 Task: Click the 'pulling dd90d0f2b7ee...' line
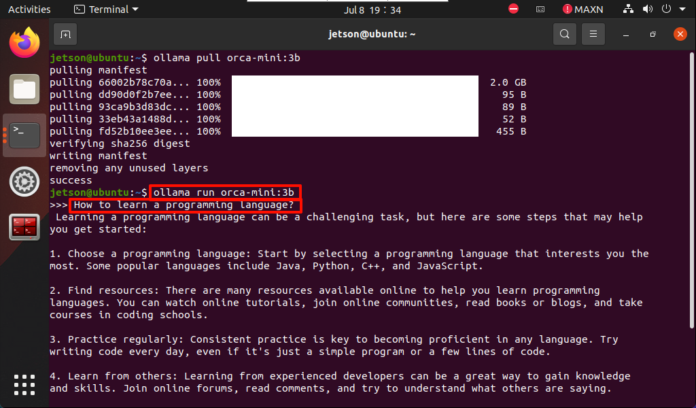135,95
